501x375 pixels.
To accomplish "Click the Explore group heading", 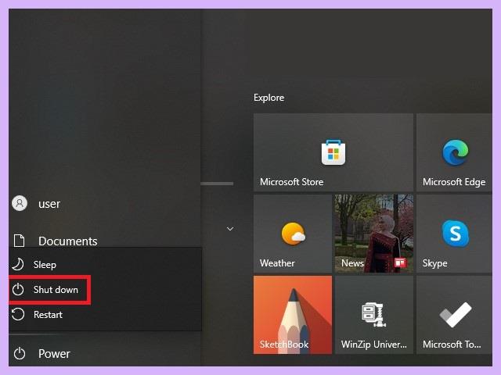I will [269, 97].
